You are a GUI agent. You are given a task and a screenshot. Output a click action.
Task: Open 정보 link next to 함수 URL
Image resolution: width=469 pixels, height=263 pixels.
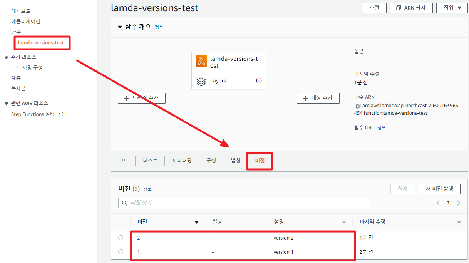pyautogui.click(x=381, y=127)
